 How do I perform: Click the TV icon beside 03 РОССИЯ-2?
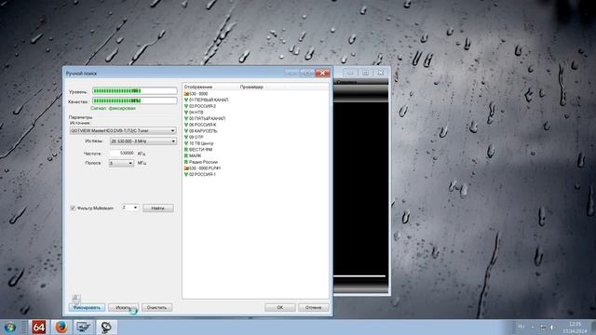point(186,106)
